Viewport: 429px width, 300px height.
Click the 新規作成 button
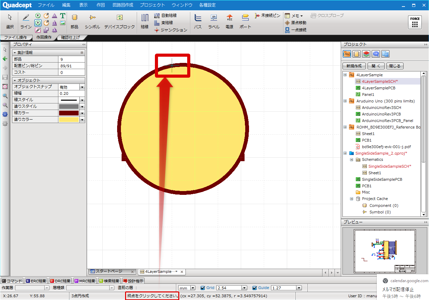(354, 66)
